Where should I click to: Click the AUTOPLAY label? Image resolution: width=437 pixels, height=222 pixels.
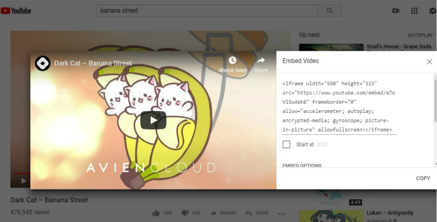(x=420, y=35)
